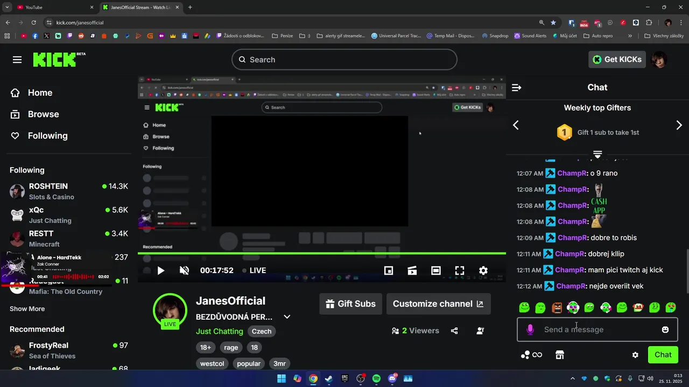The width and height of the screenshot is (689, 387).
Task: Open Všechny záložky bookmarks folder
Action: (x=664, y=36)
